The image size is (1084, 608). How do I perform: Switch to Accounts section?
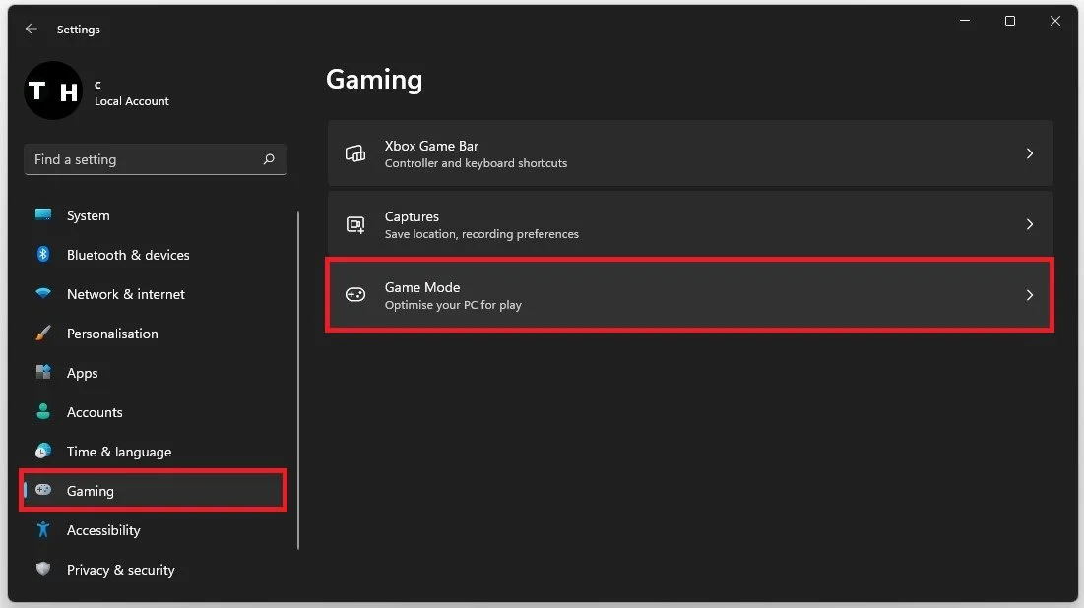pos(154,412)
